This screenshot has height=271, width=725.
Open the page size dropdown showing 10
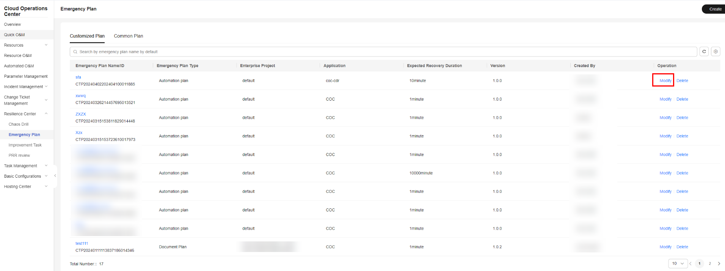point(678,263)
